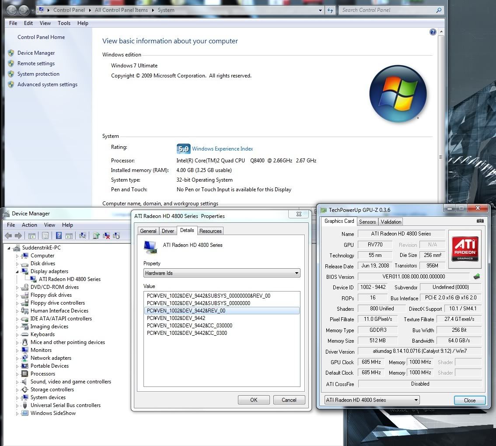496x446 pixels.
Task: Click the help question mark icon in System window
Action: click(x=433, y=32)
